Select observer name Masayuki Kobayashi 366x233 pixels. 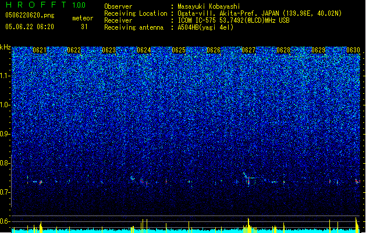click(209, 6)
